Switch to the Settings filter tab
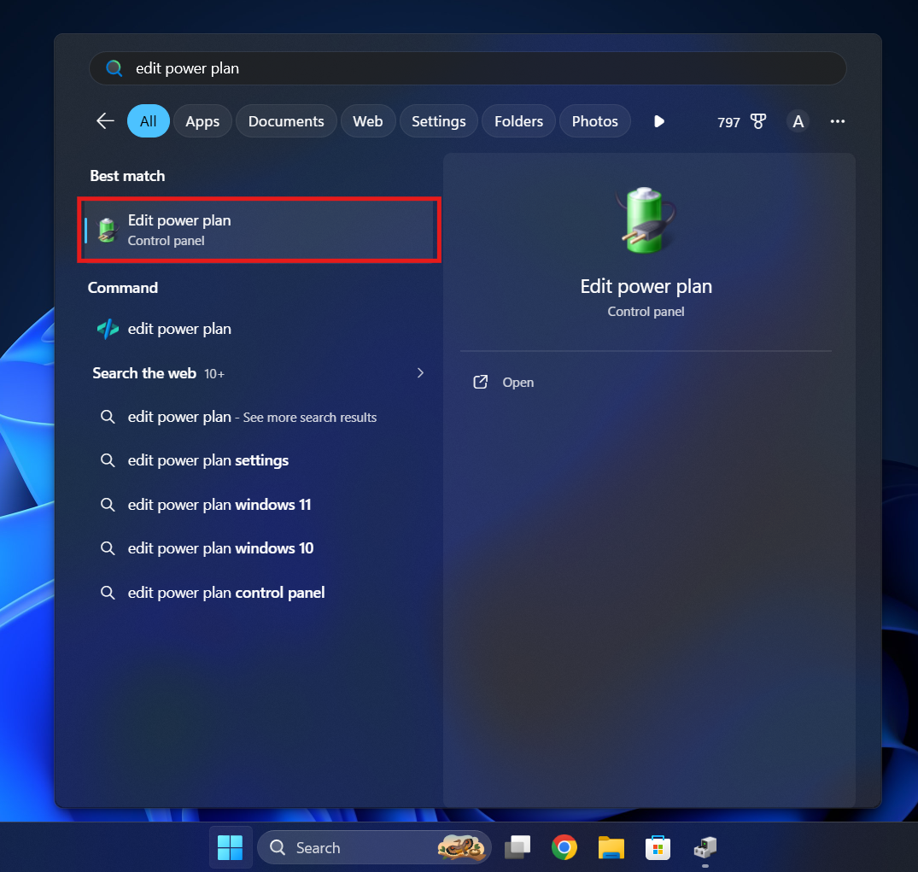 pyautogui.click(x=438, y=121)
